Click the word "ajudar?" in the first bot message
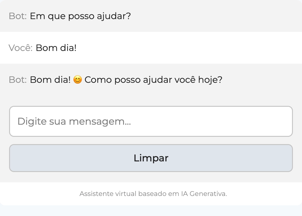Screen dimensions: 302x216 [114, 16]
